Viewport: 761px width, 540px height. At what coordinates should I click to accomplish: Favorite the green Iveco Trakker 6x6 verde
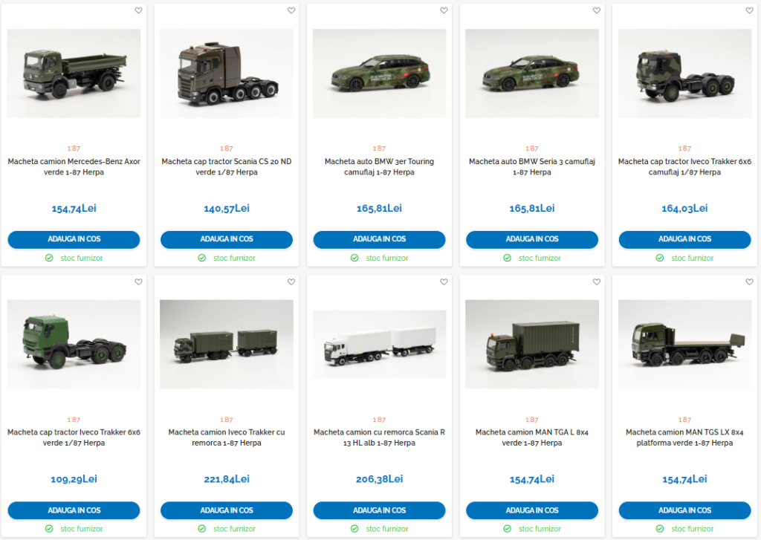click(138, 282)
